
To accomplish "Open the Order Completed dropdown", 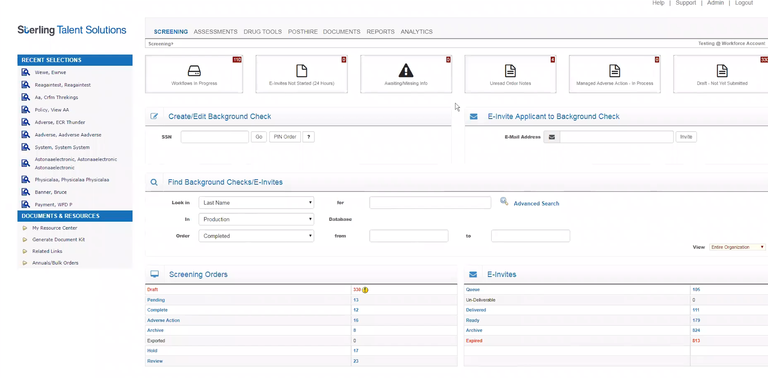I will click(256, 236).
